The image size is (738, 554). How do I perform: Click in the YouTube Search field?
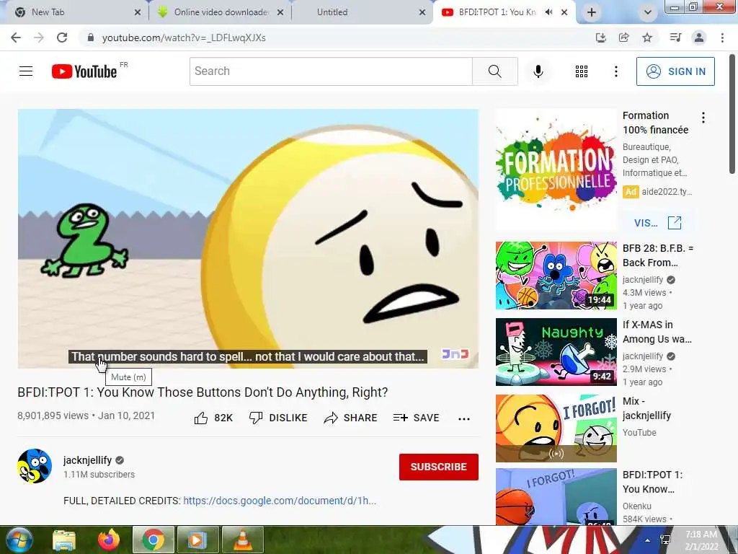coord(331,71)
